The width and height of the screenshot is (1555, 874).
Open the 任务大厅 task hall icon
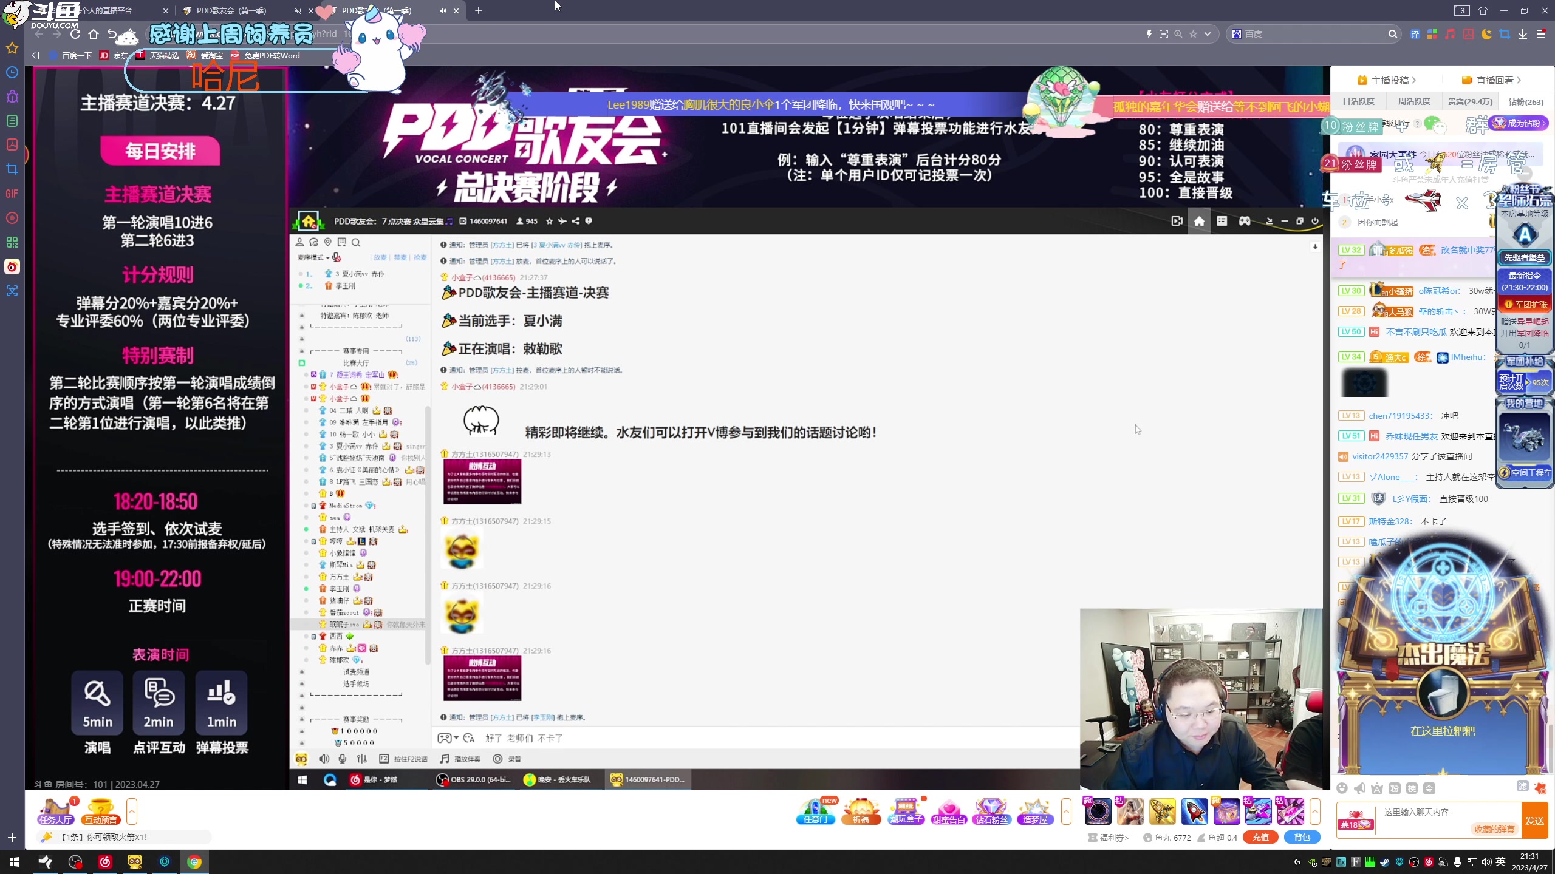pos(56,811)
